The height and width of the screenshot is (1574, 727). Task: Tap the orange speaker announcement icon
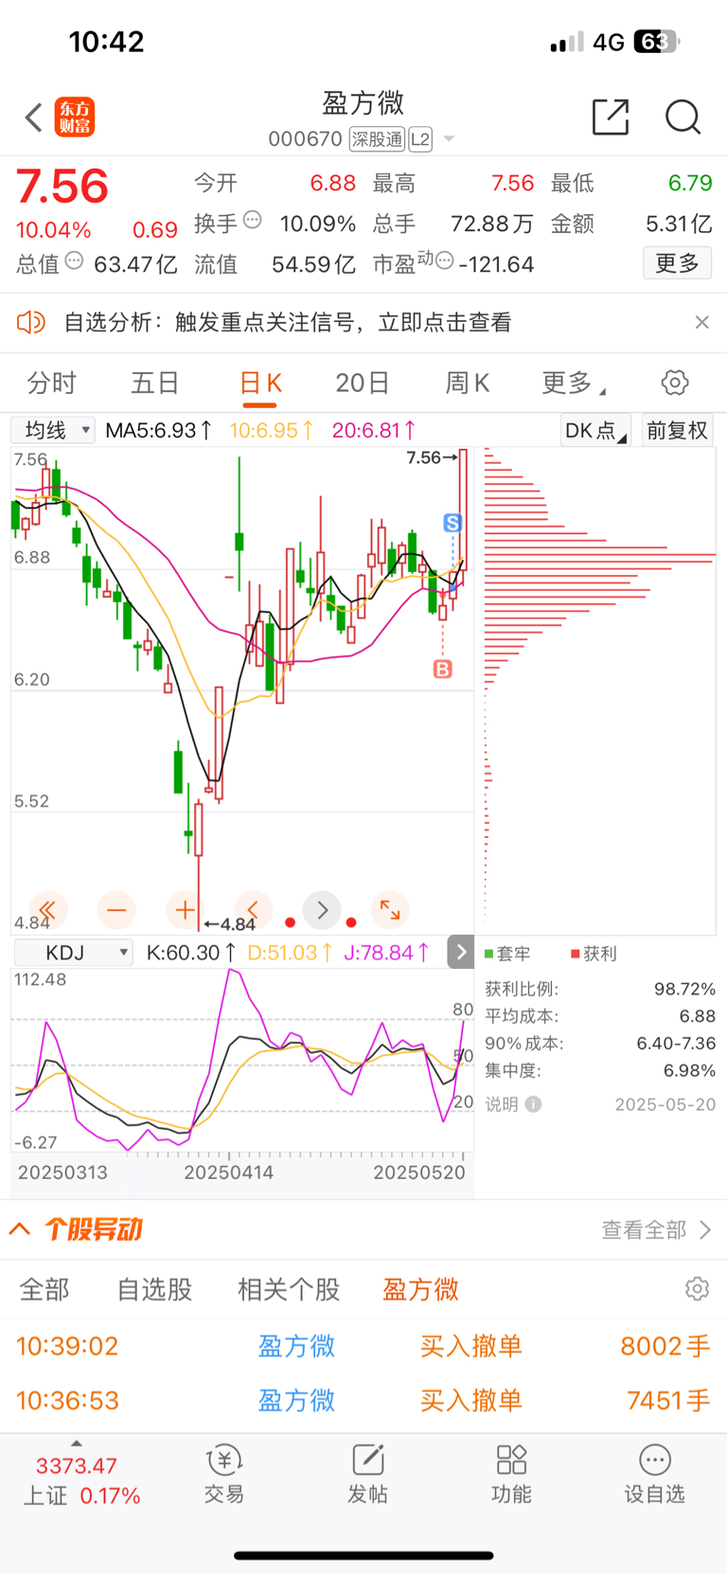[x=31, y=322]
